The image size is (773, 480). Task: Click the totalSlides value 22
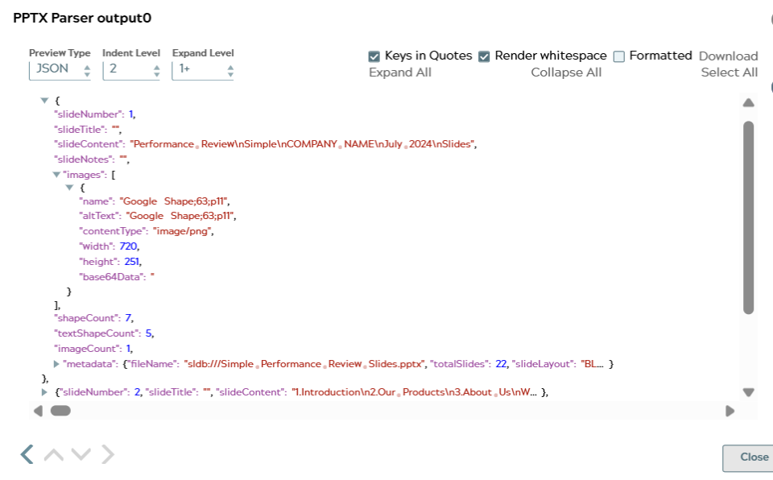(501, 364)
